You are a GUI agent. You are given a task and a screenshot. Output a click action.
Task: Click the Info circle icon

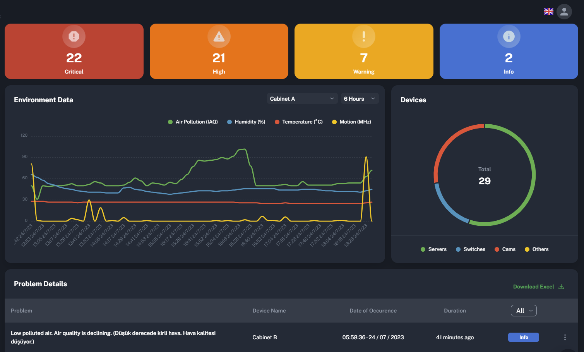(x=509, y=36)
